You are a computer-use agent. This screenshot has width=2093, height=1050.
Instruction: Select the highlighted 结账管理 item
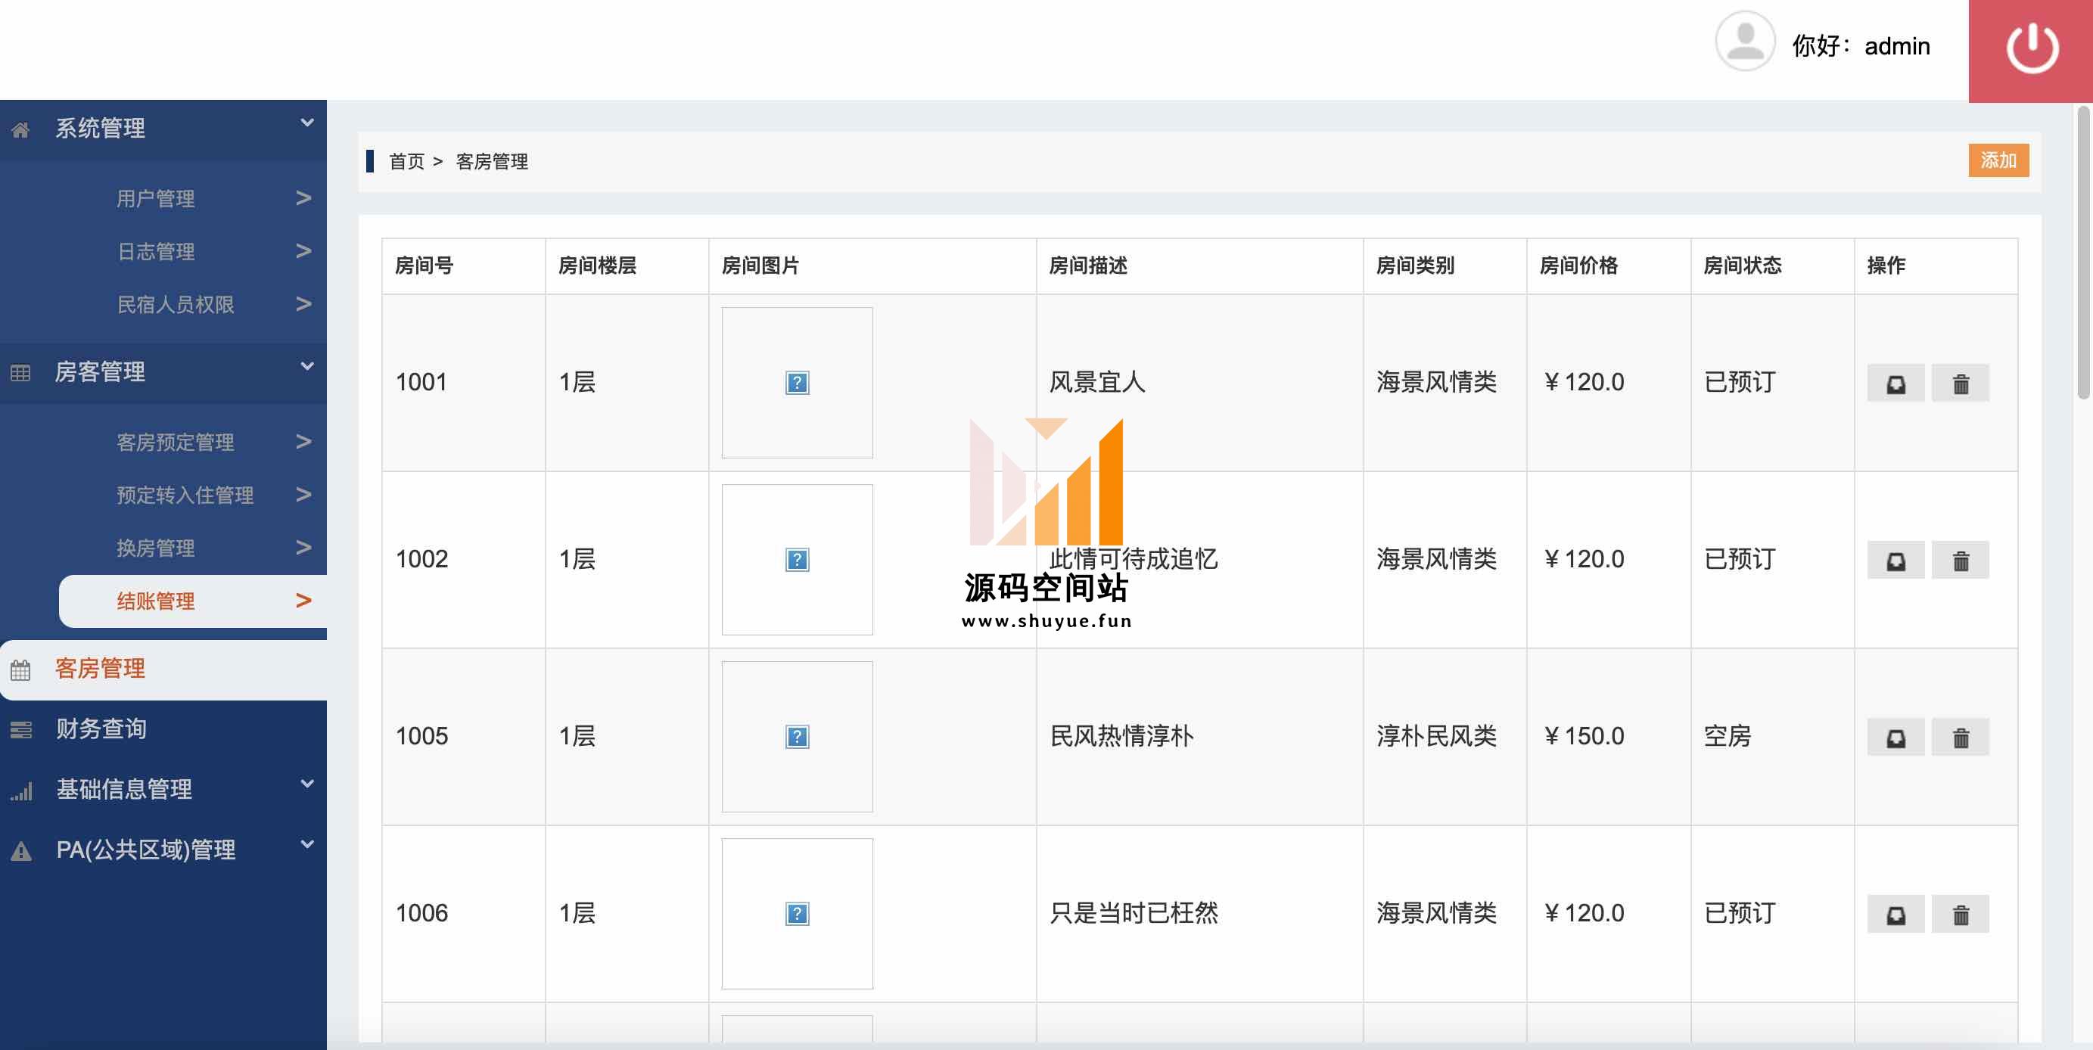(x=192, y=601)
